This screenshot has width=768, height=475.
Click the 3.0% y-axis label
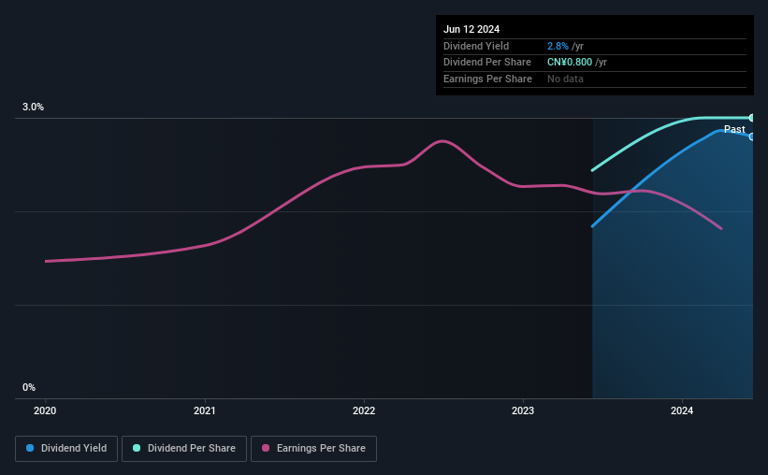[33, 107]
